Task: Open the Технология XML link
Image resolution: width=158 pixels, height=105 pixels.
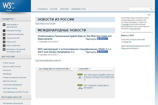Action: tap(13, 38)
